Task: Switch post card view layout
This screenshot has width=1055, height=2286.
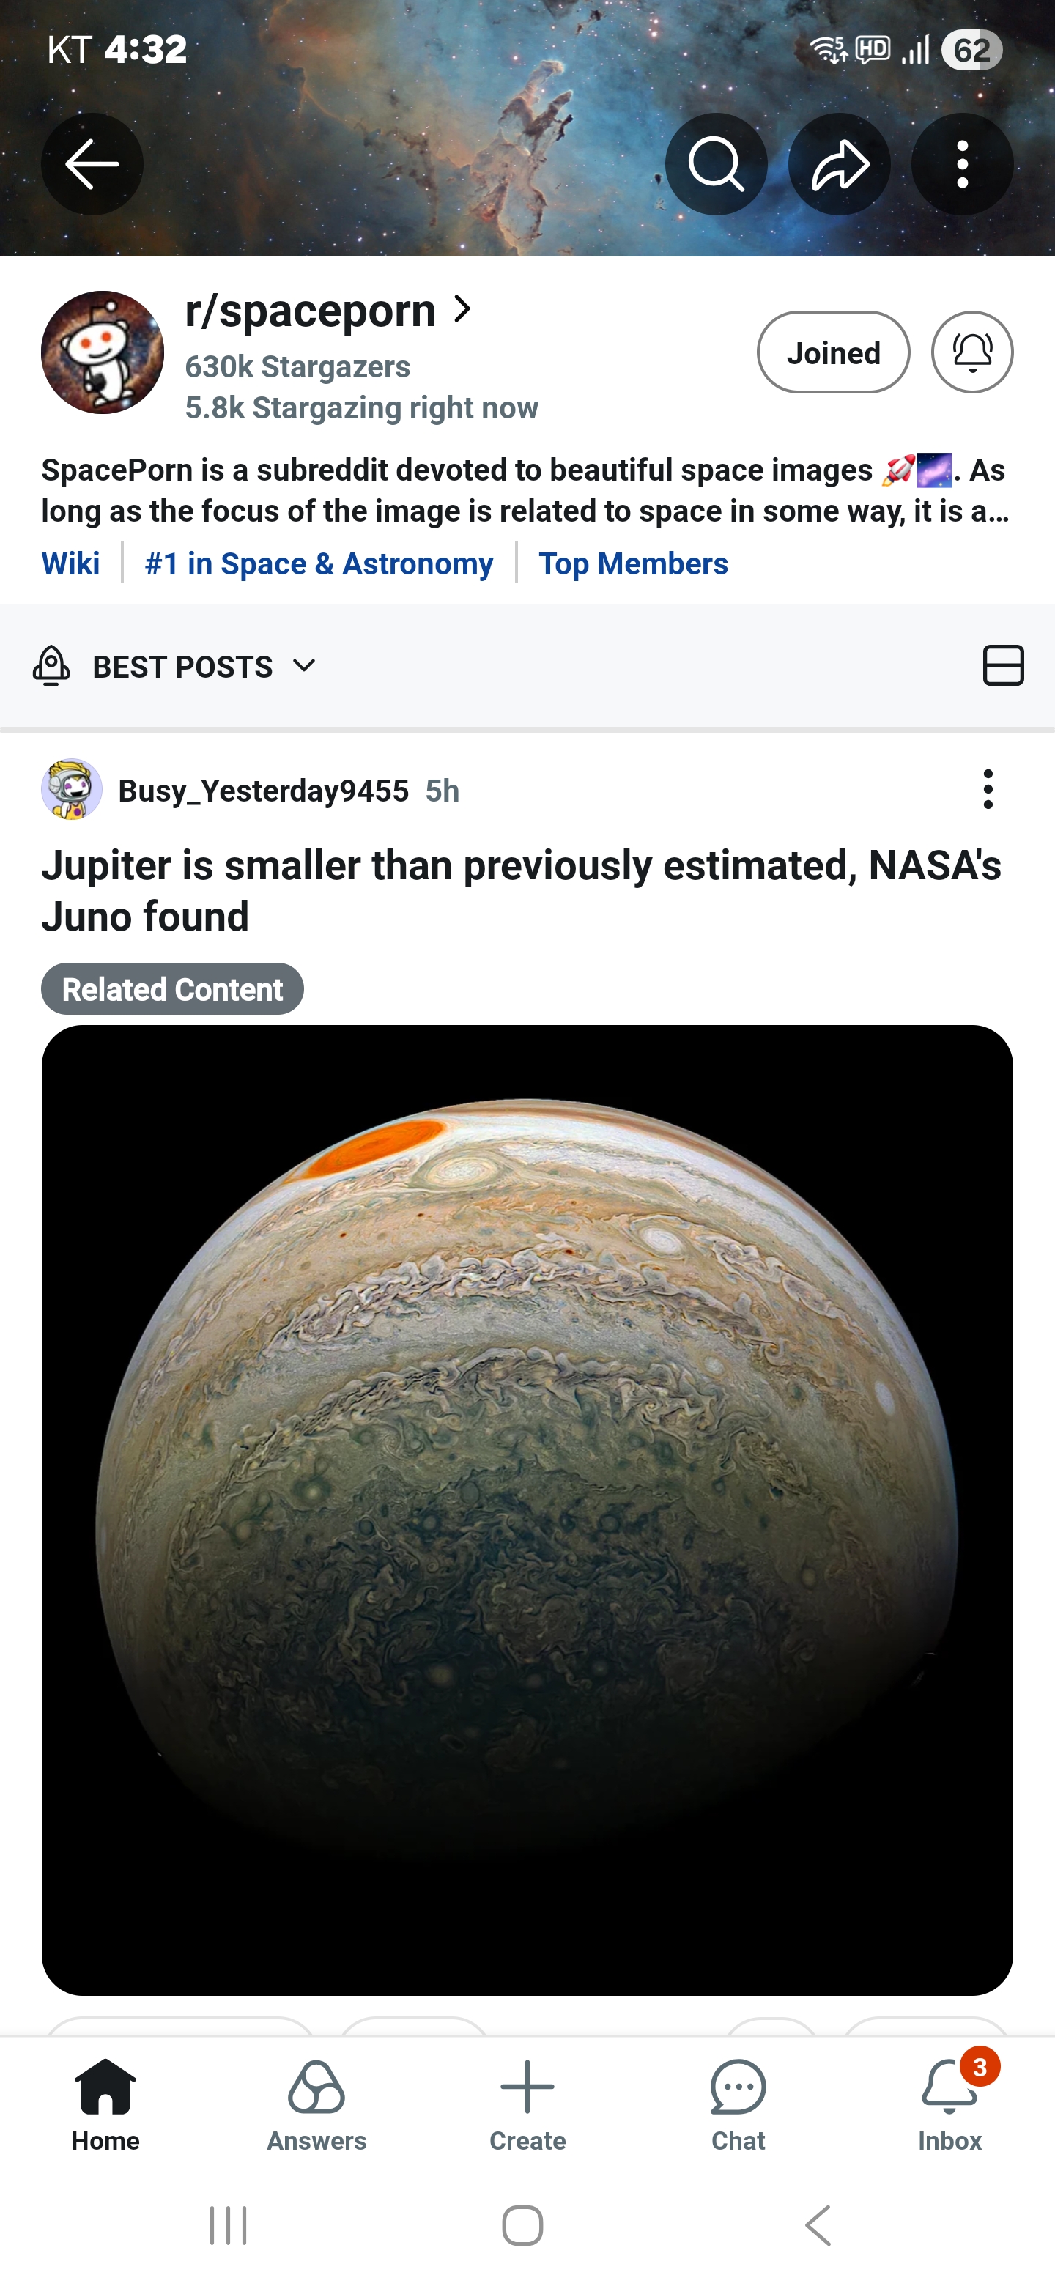Action: coord(1003,665)
